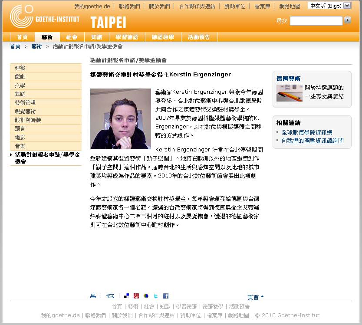This screenshot has width=362, height=325.
Task: Click footer 首頁 link
Action: (x=117, y=307)
